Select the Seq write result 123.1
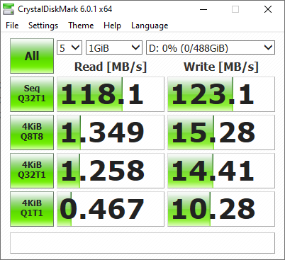Image resolution: width=285 pixels, height=260 pixels. point(221,94)
